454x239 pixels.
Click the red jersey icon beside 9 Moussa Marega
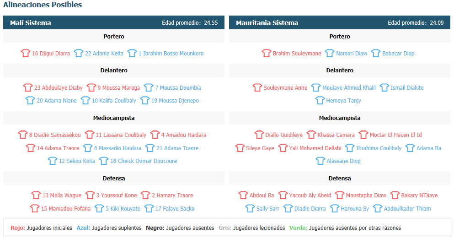point(91,87)
